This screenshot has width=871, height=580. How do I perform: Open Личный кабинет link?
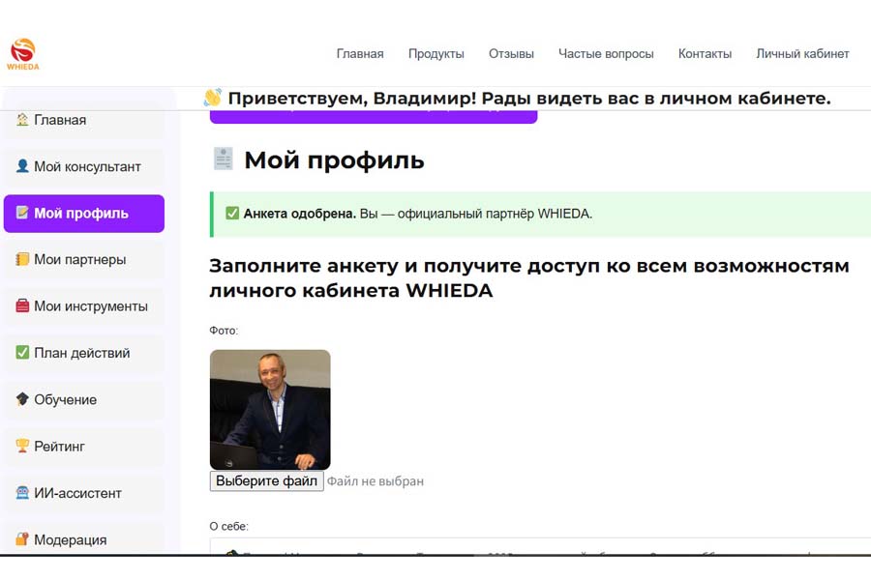point(801,54)
